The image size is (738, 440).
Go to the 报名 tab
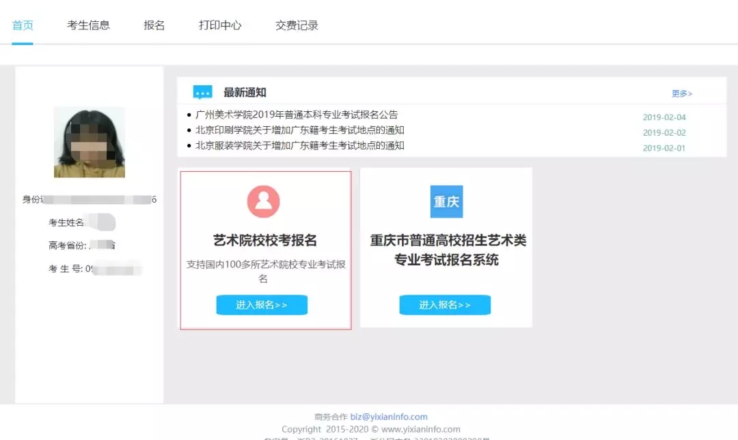[x=154, y=25]
